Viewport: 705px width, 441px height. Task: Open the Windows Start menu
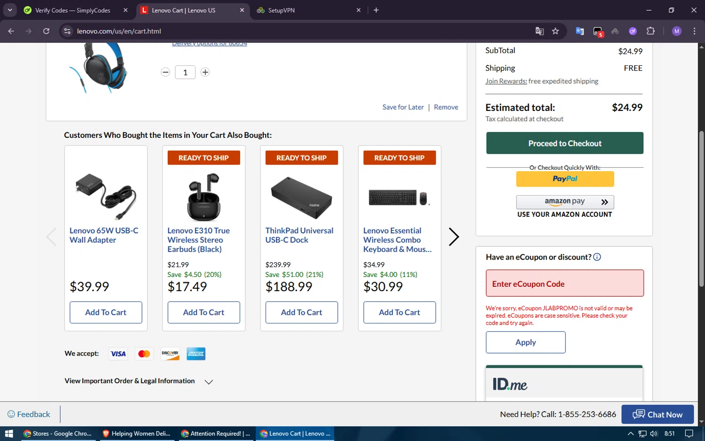[x=9, y=433]
